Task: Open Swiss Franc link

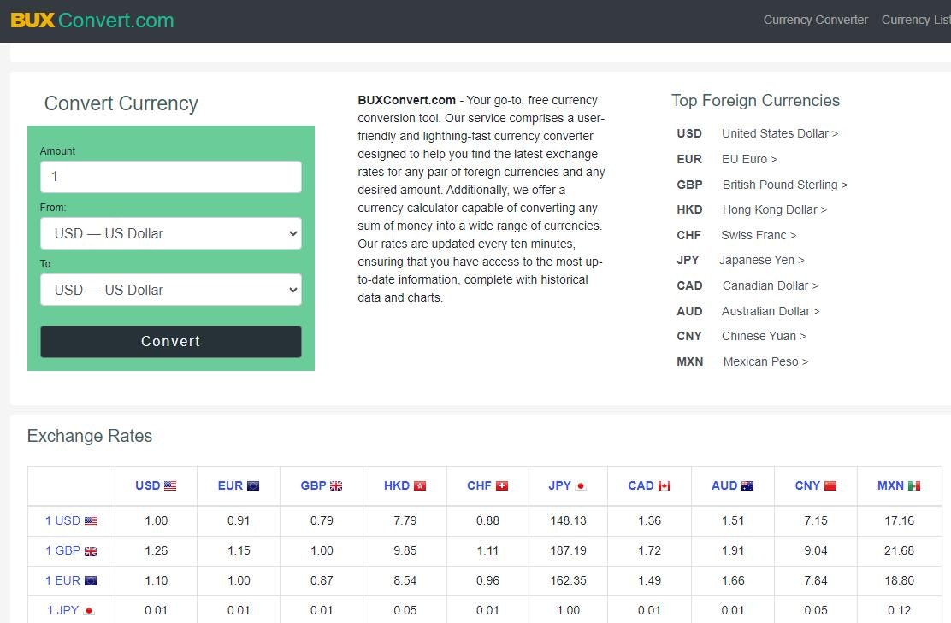Action: point(759,235)
